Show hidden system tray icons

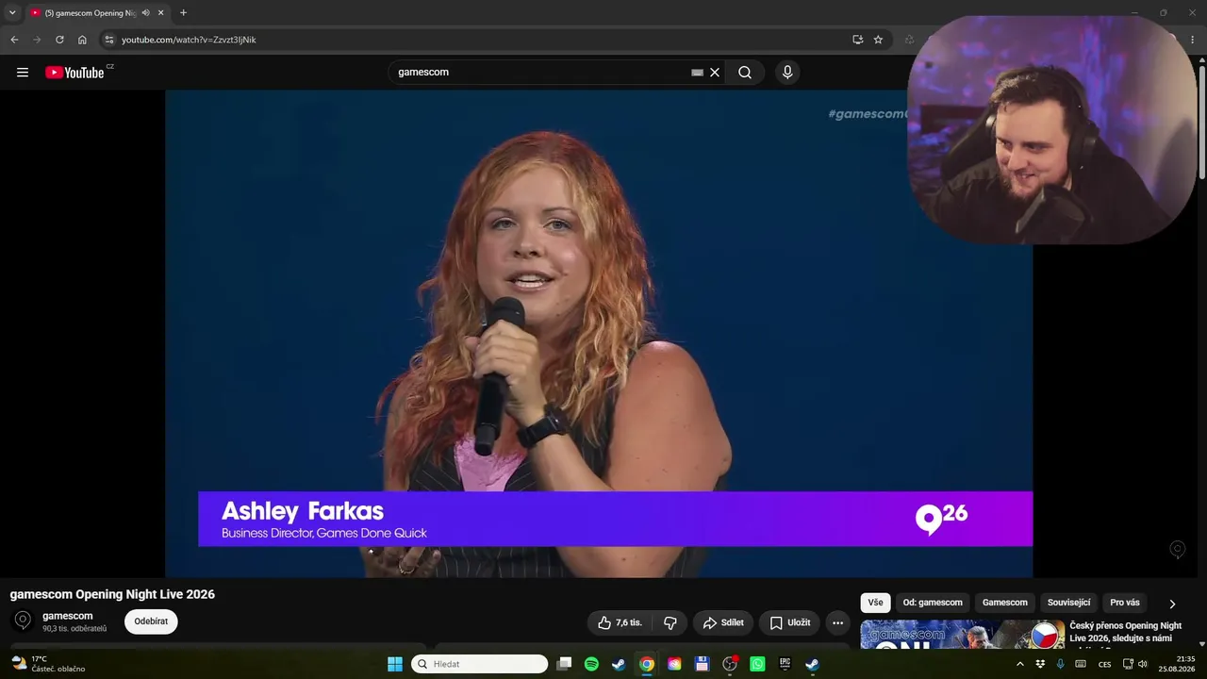tap(1019, 664)
